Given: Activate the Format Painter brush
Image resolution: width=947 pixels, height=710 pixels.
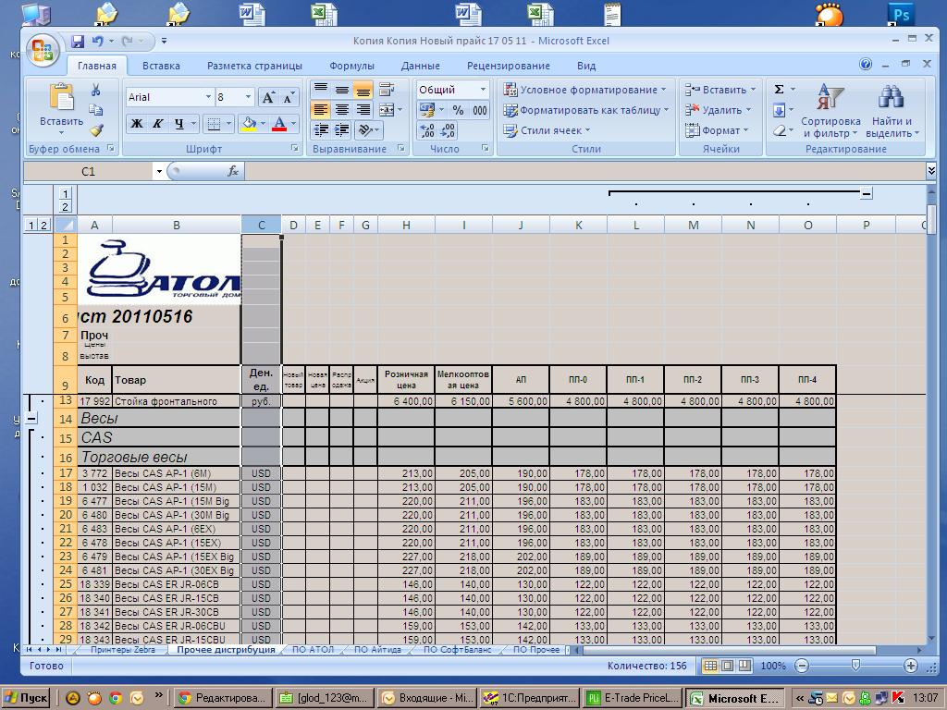Looking at the screenshot, I should pyautogui.click(x=95, y=129).
